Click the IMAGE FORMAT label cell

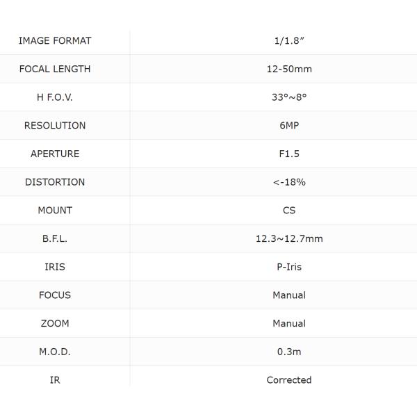pyautogui.click(x=55, y=40)
